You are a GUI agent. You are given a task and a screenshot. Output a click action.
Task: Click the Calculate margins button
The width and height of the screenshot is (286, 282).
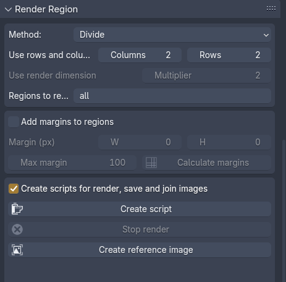[206, 163]
